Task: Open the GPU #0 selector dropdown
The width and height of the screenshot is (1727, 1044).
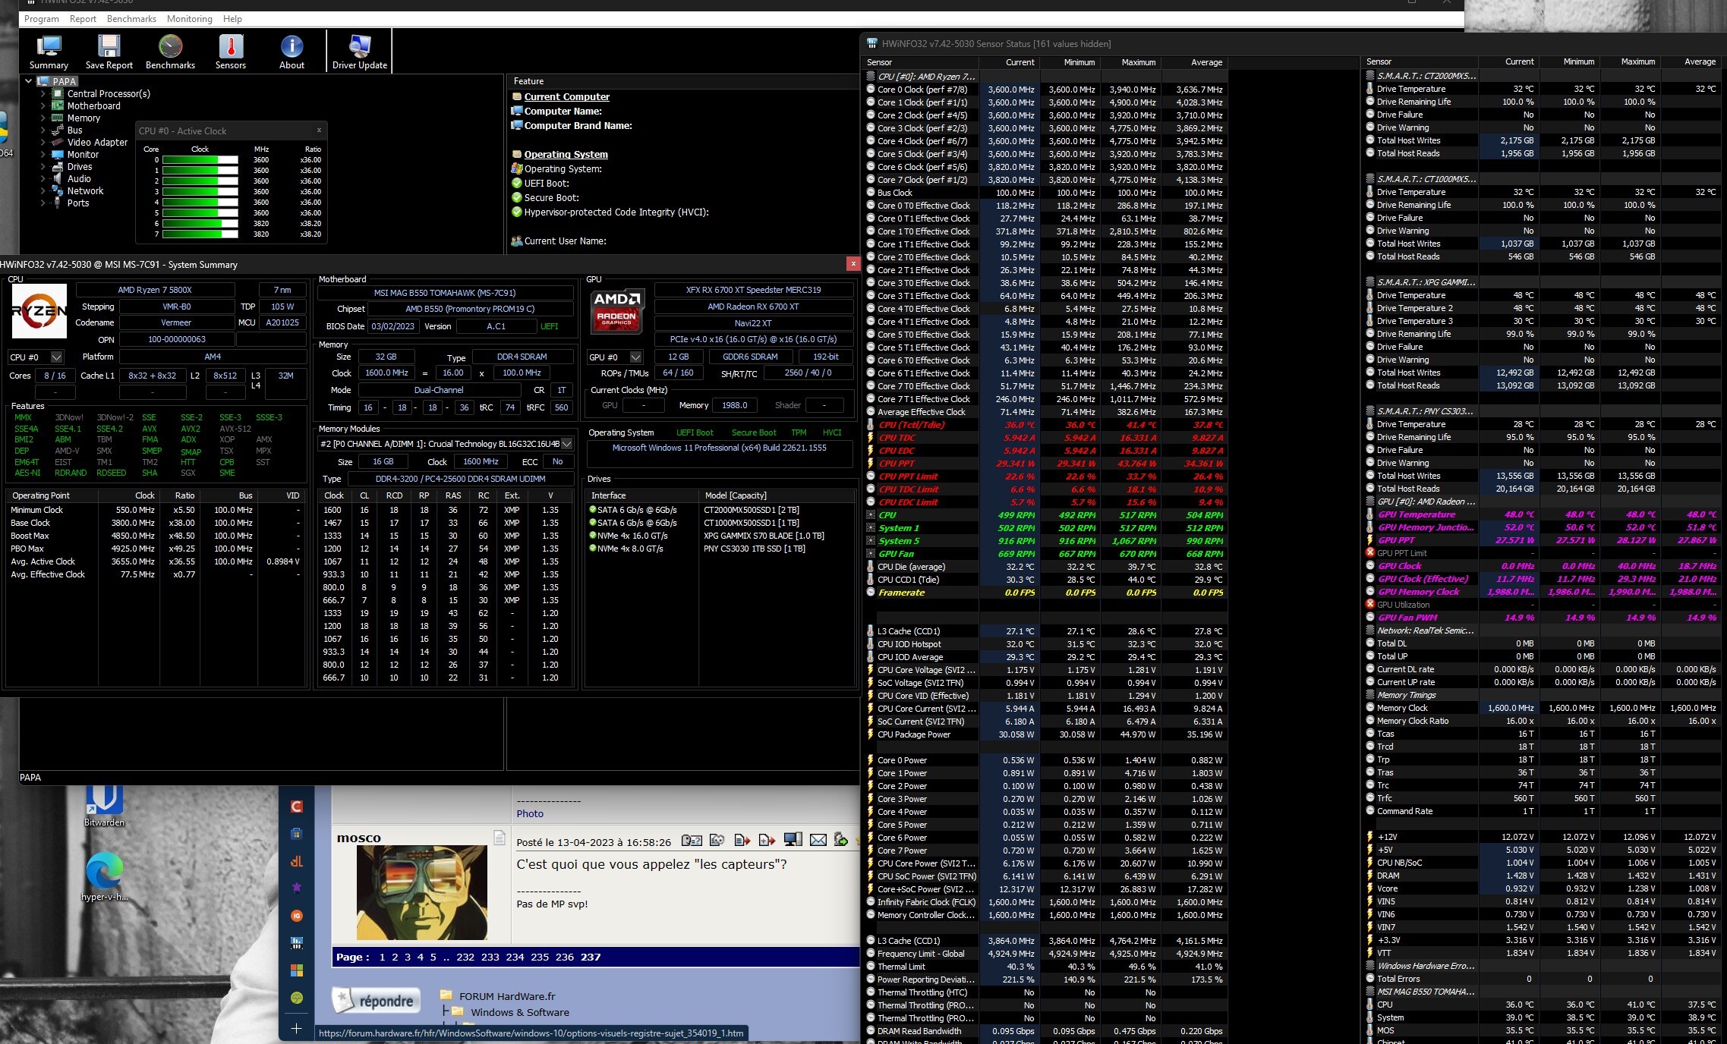Action: click(635, 357)
